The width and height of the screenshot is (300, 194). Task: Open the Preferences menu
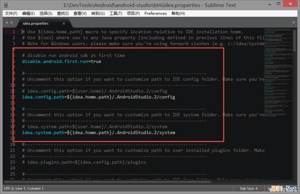click(x=156, y=14)
